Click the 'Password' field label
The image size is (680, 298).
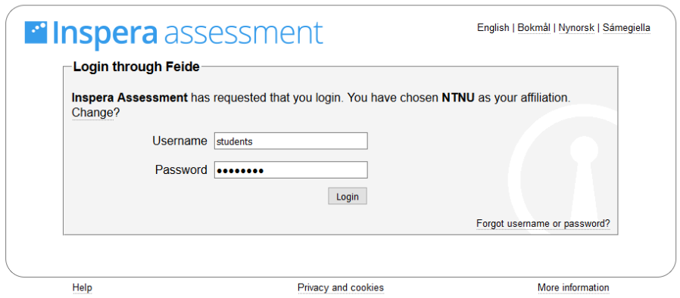coord(181,169)
